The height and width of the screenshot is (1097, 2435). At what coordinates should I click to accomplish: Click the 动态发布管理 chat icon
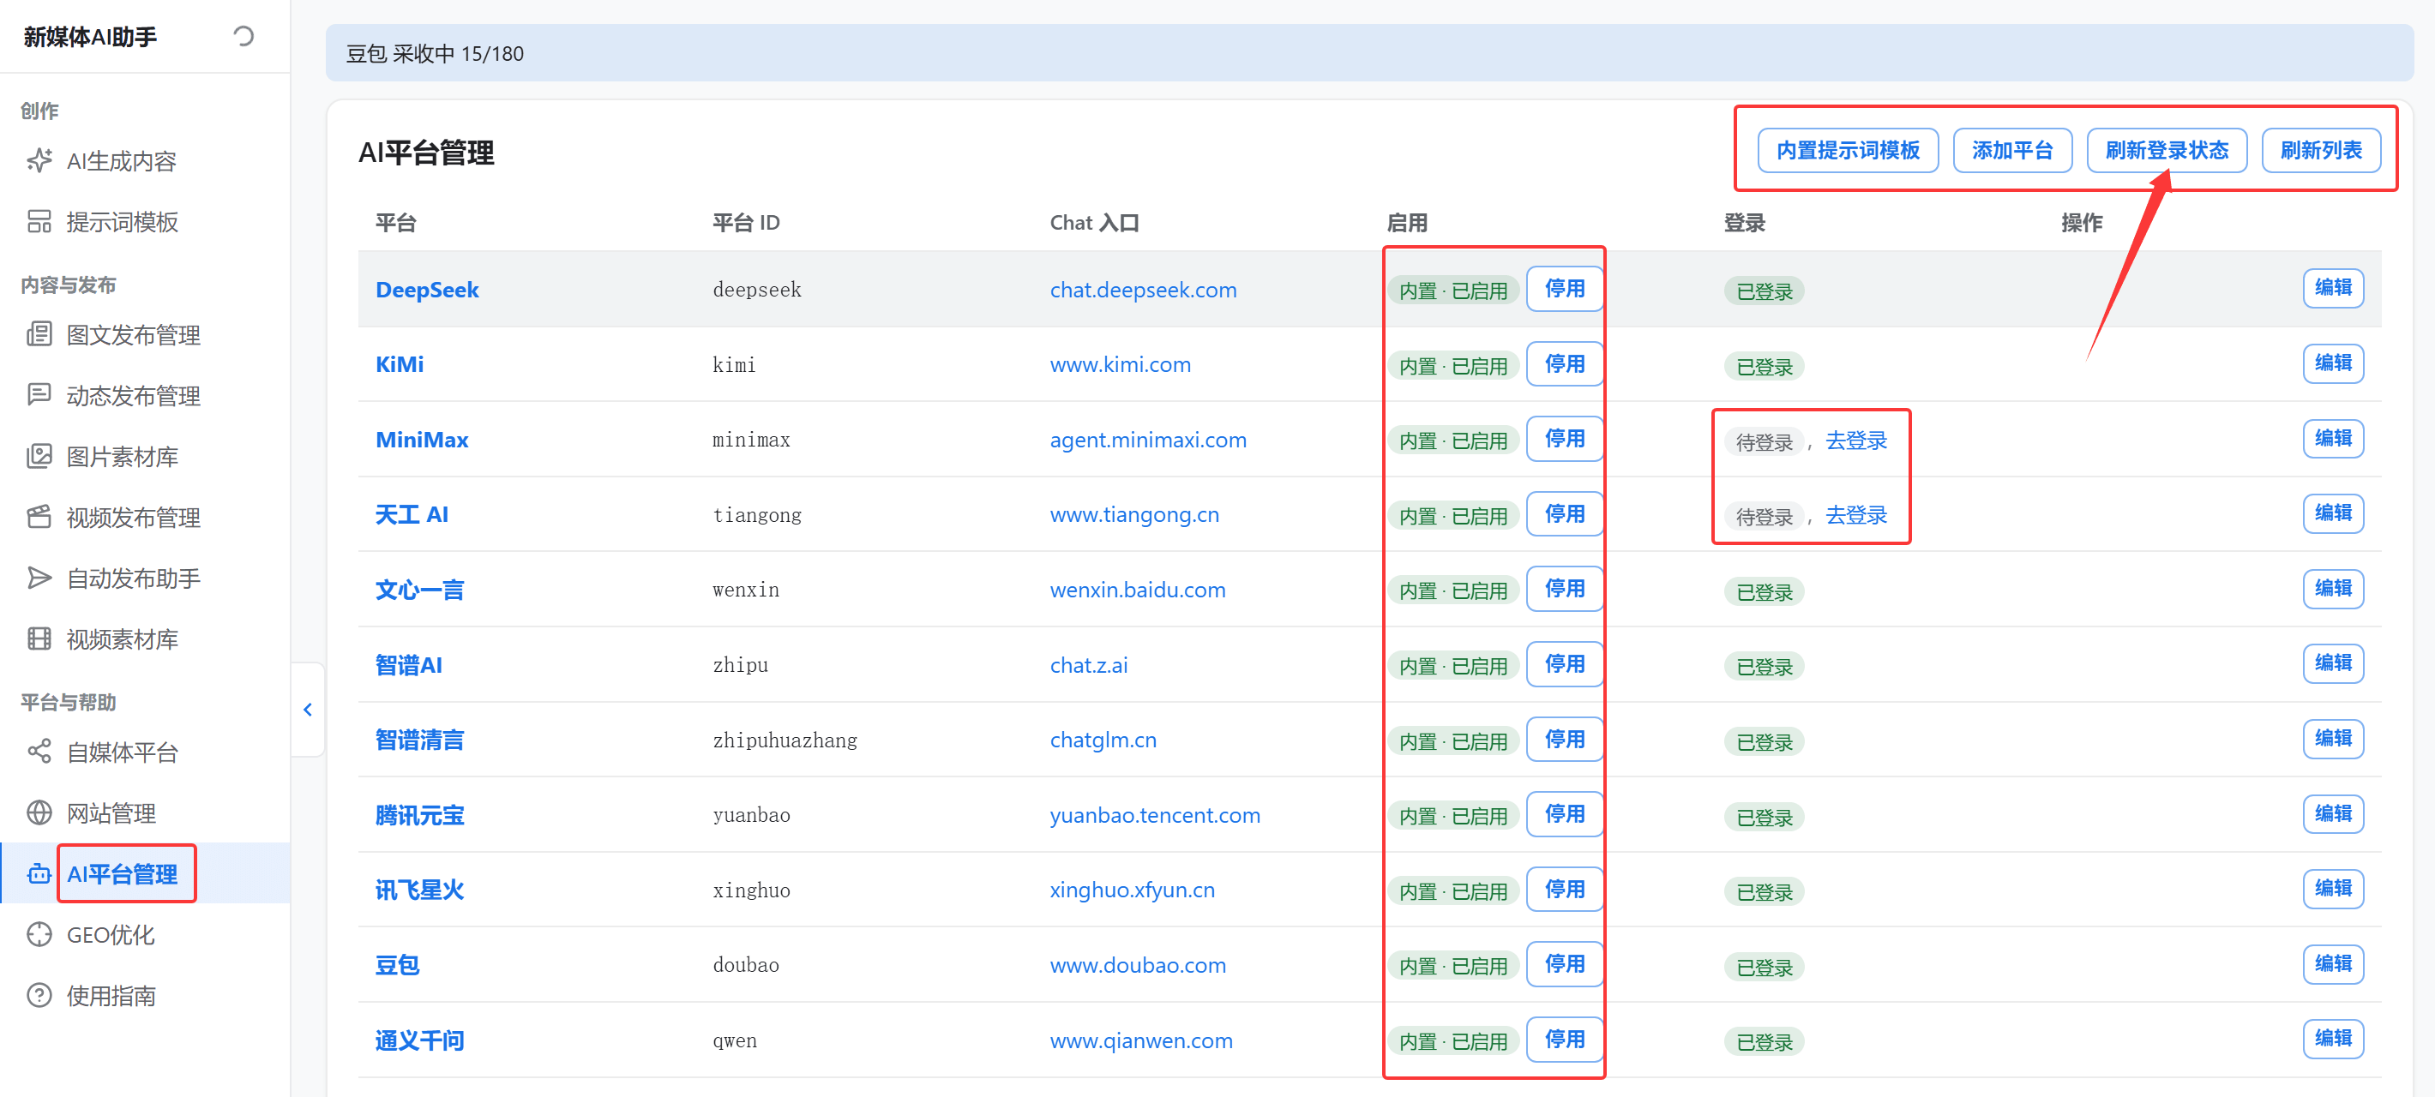click(x=39, y=395)
